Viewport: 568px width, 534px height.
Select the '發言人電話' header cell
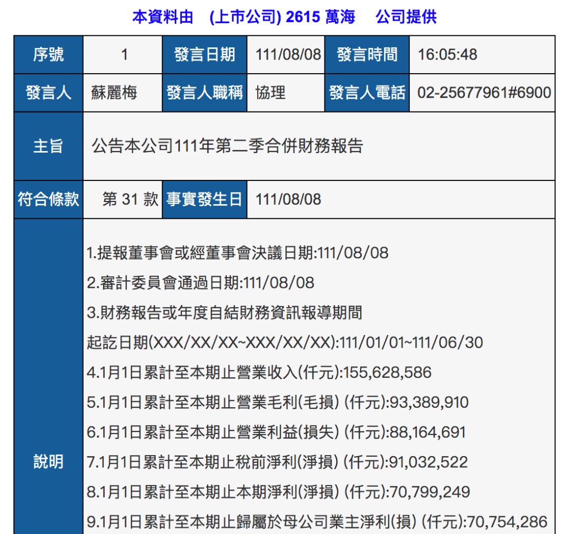coord(367,93)
